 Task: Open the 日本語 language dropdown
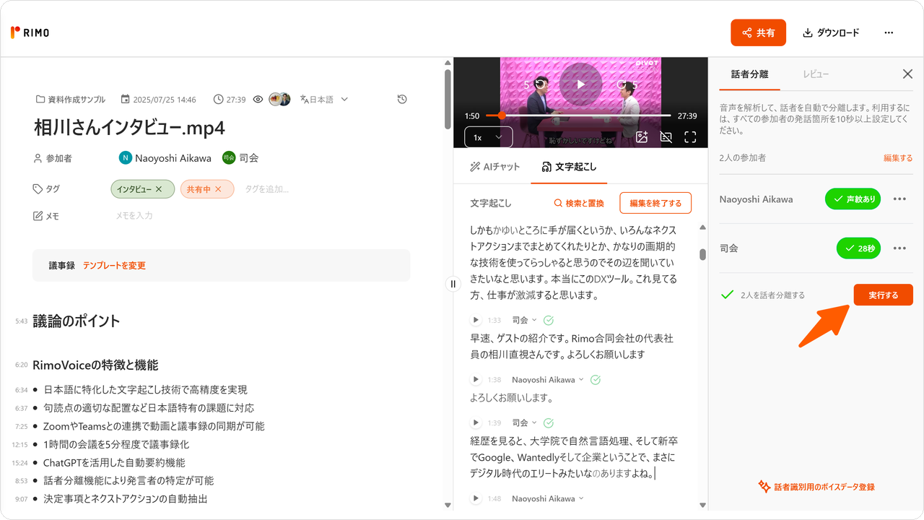click(324, 100)
